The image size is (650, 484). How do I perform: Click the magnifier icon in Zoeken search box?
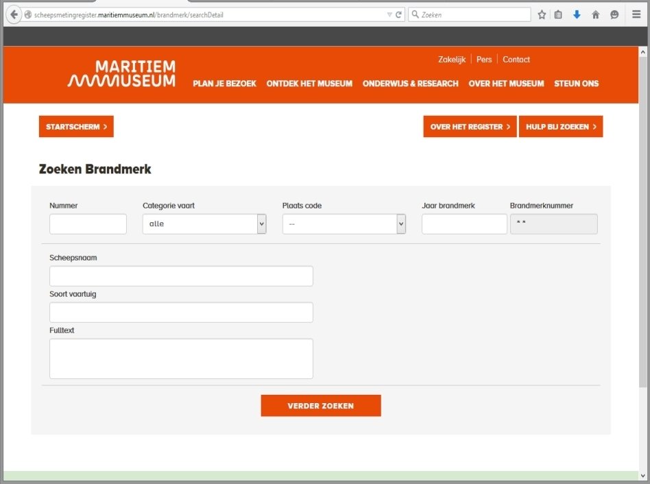click(x=415, y=14)
